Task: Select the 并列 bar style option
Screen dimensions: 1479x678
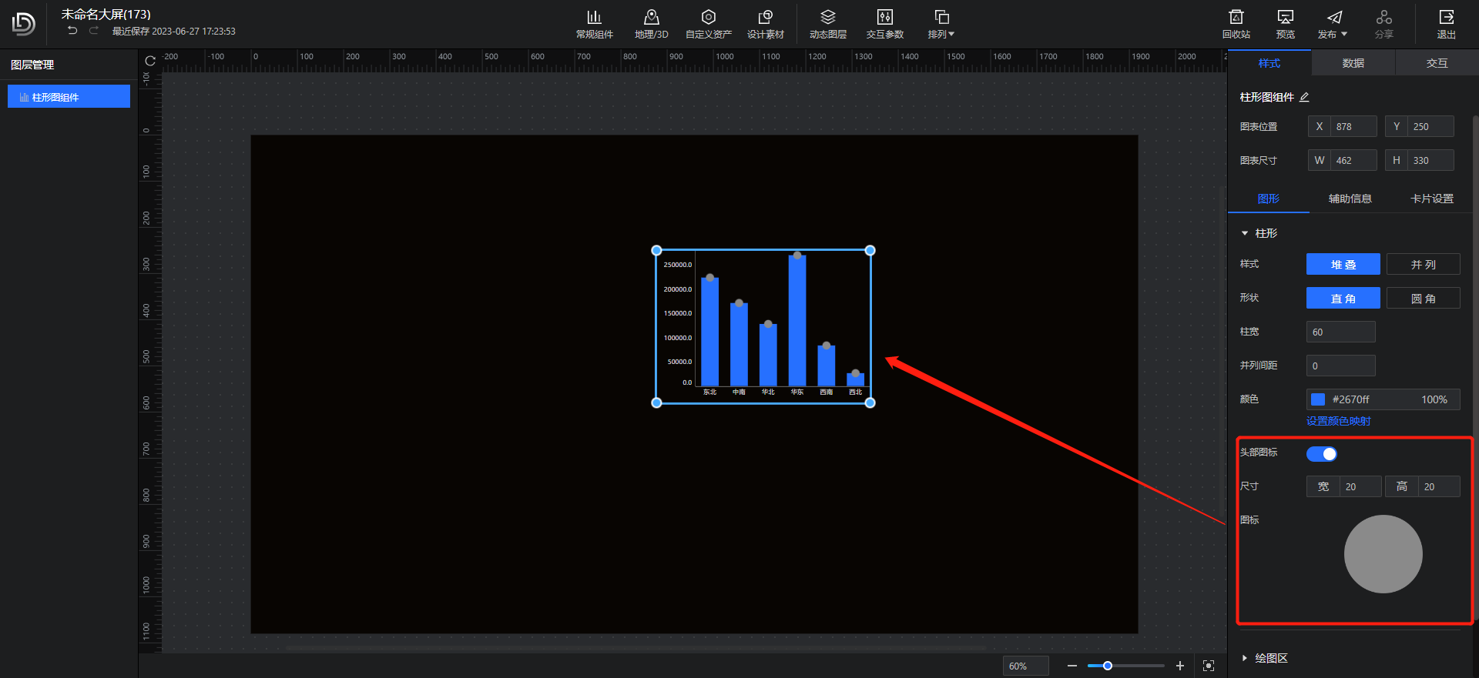Action: click(1423, 265)
